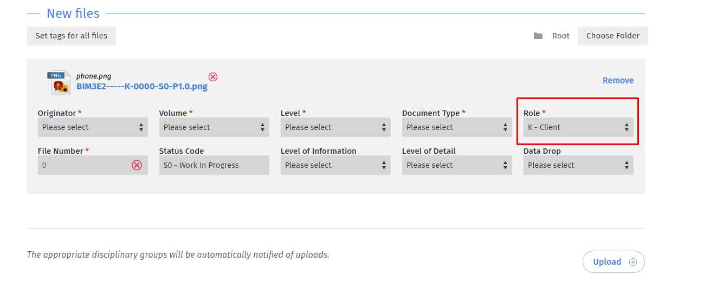Click the plus circle icon on Upload

632,262
